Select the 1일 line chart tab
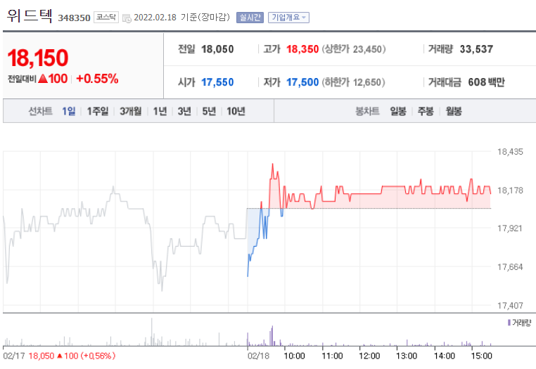 point(69,111)
